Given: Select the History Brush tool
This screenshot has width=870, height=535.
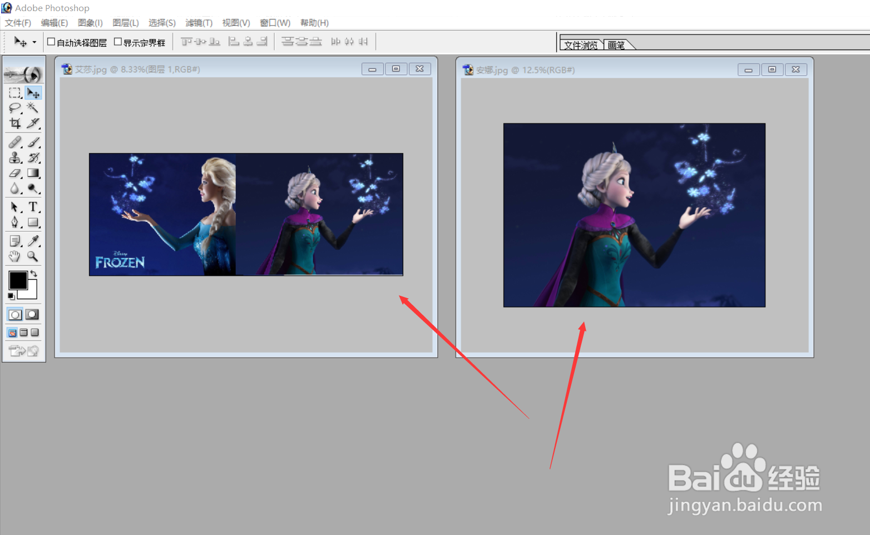Looking at the screenshot, I should click(x=33, y=157).
